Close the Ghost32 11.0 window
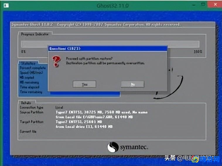 click(x=215, y=4)
